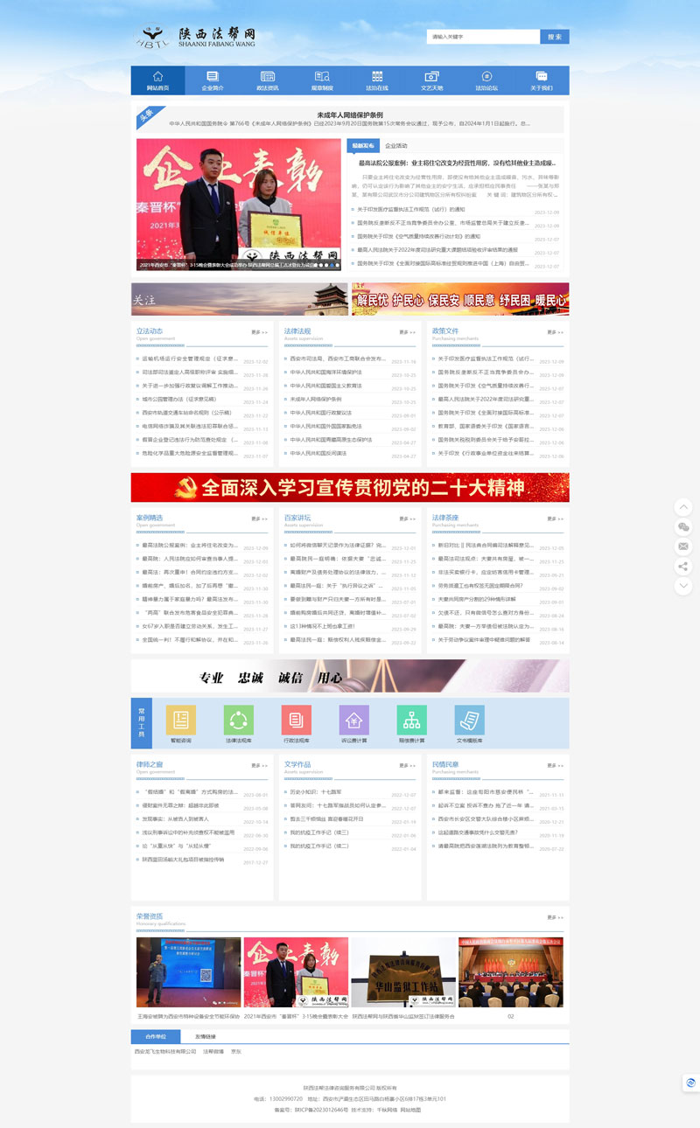700x1128 pixels.
Task: Click the 关注 banner image
Action: [x=239, y=299]
